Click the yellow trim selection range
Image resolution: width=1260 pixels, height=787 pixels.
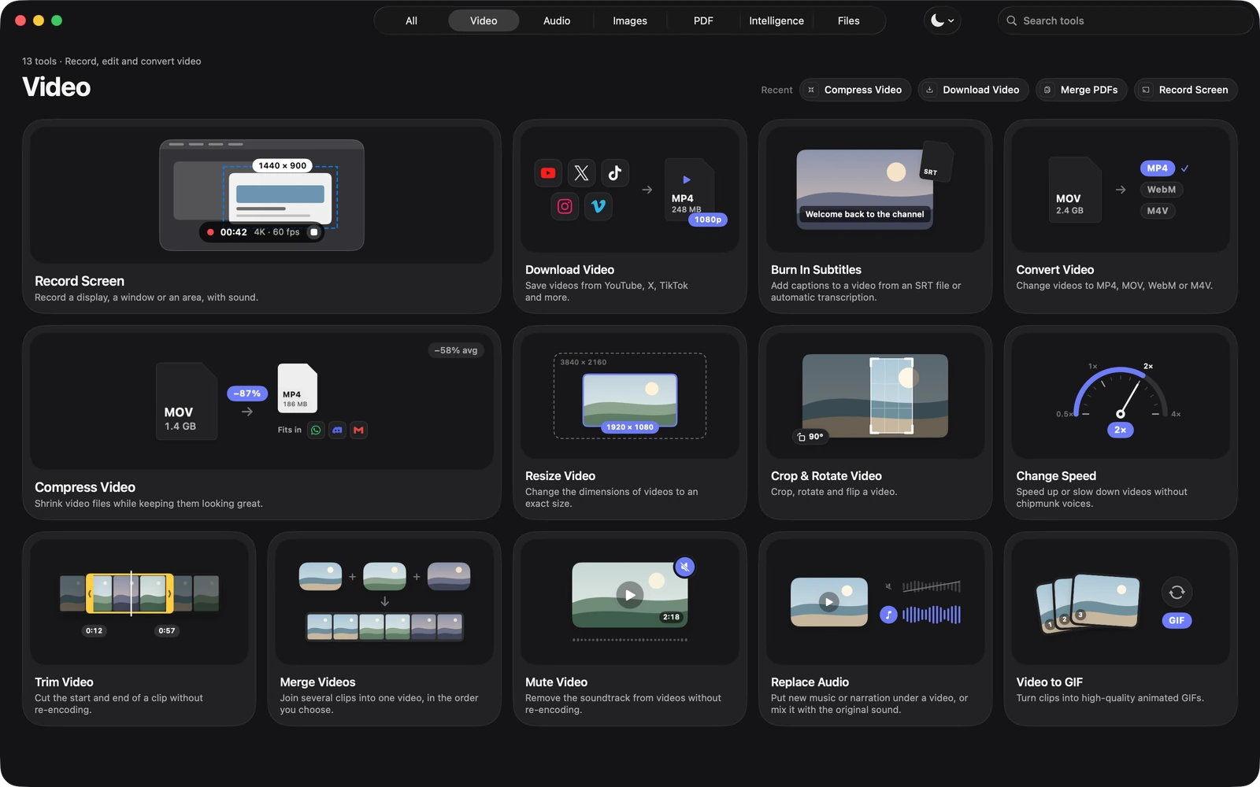130,593
